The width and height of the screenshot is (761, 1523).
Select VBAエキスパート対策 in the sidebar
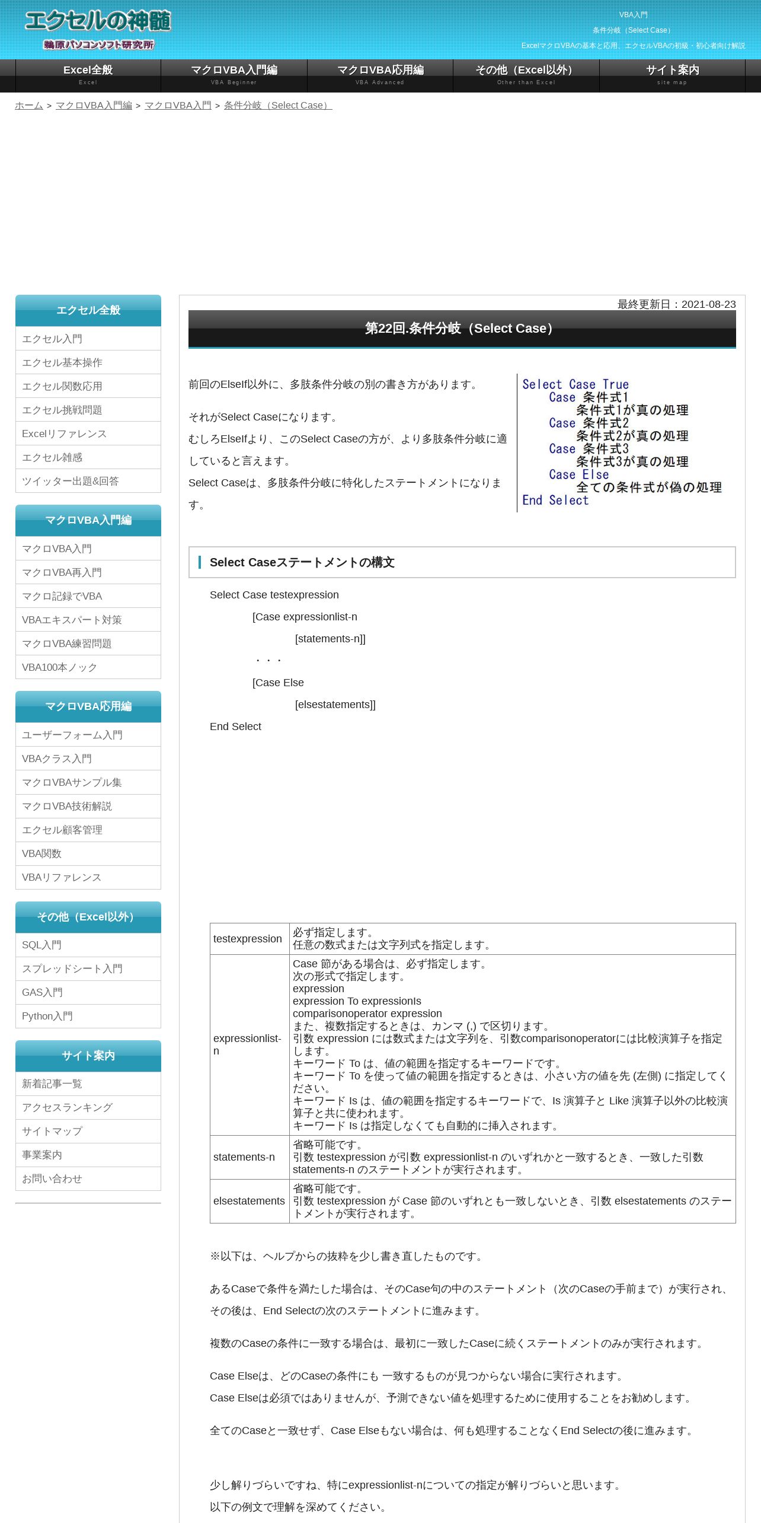88,620
